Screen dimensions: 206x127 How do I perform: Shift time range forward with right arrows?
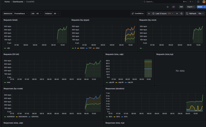(x=177, y=13)
